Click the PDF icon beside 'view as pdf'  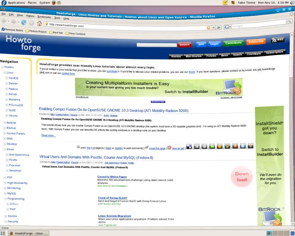(x=169, y=147)
